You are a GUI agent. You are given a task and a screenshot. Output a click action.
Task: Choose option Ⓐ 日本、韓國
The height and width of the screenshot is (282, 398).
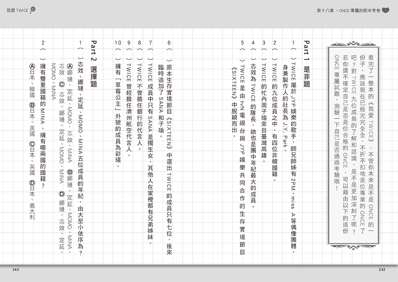32,81
